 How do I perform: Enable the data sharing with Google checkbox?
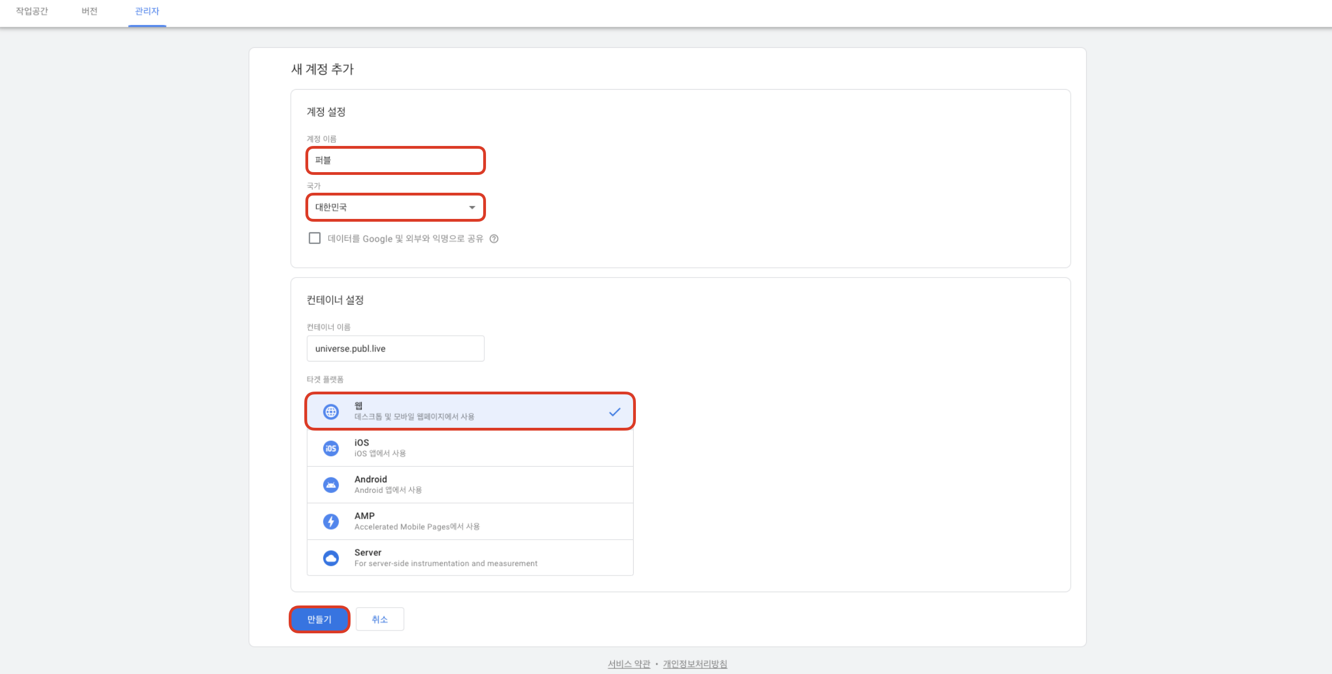(x=314, y=238)
